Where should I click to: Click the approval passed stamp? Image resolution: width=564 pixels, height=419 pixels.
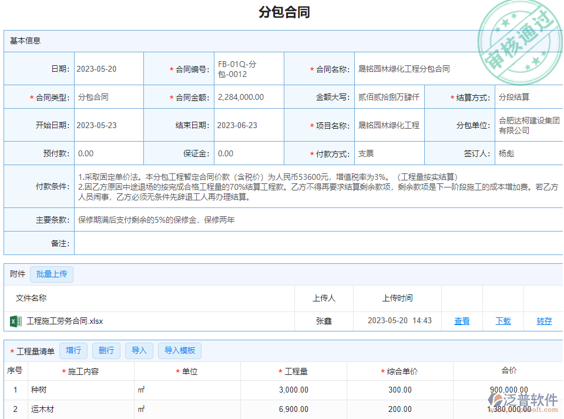pyautogui.click(x=516, y=41)
